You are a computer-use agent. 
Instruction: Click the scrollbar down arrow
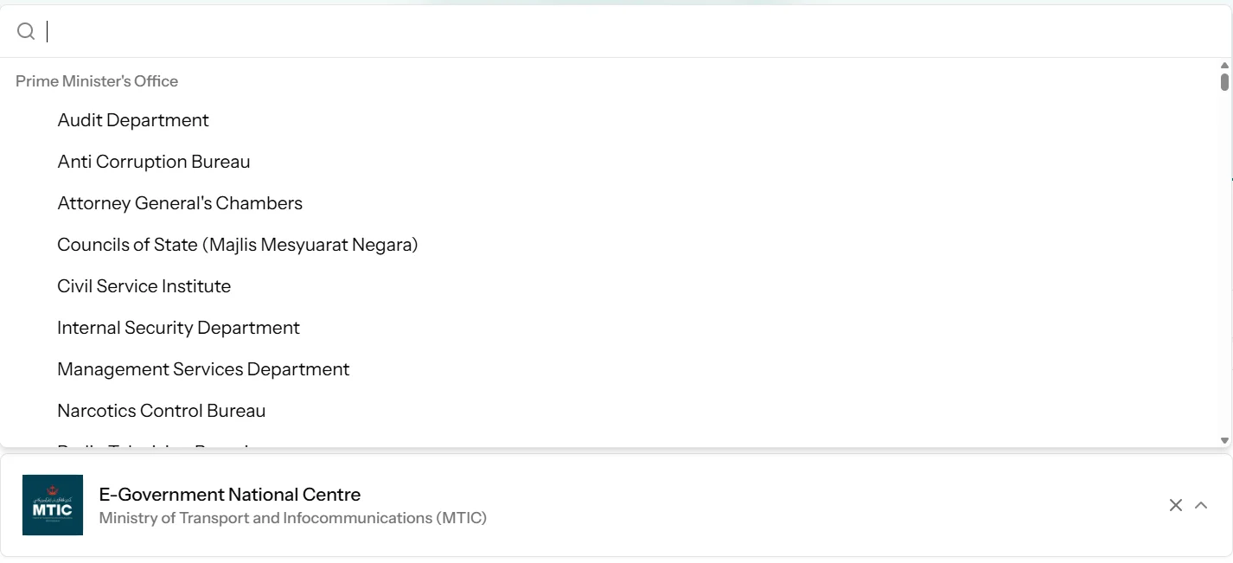tap(1224, 440)
